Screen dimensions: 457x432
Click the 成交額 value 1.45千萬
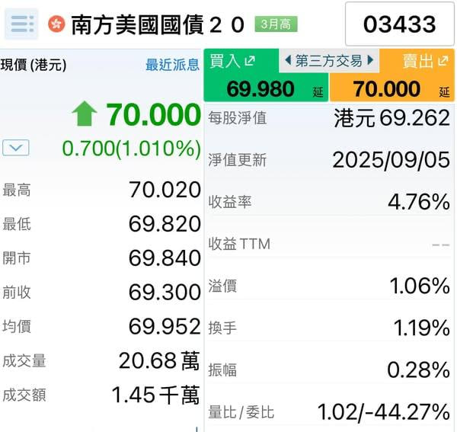point(156,395)
